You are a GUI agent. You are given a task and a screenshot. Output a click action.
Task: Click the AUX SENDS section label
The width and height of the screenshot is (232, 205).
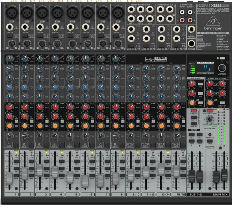(x=195, y=78)
